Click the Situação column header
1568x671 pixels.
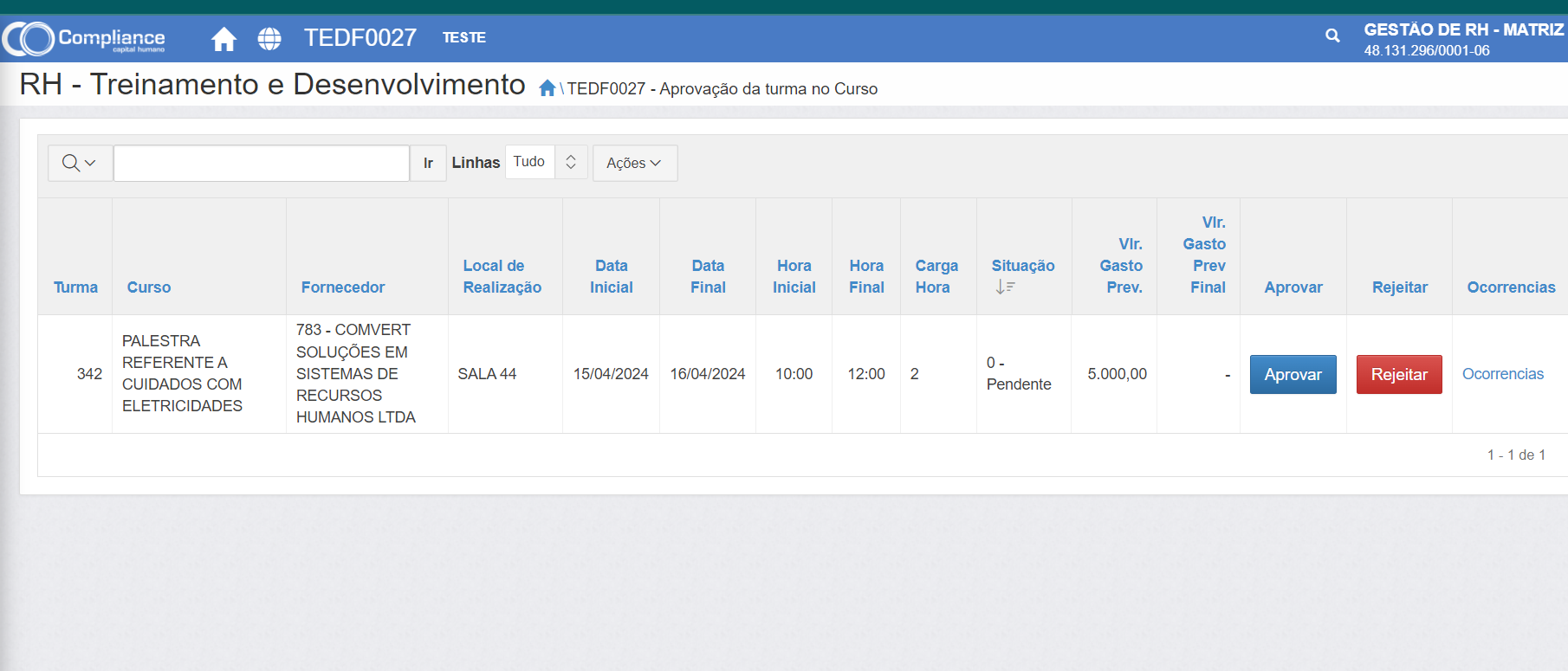tap(1023, 266)
